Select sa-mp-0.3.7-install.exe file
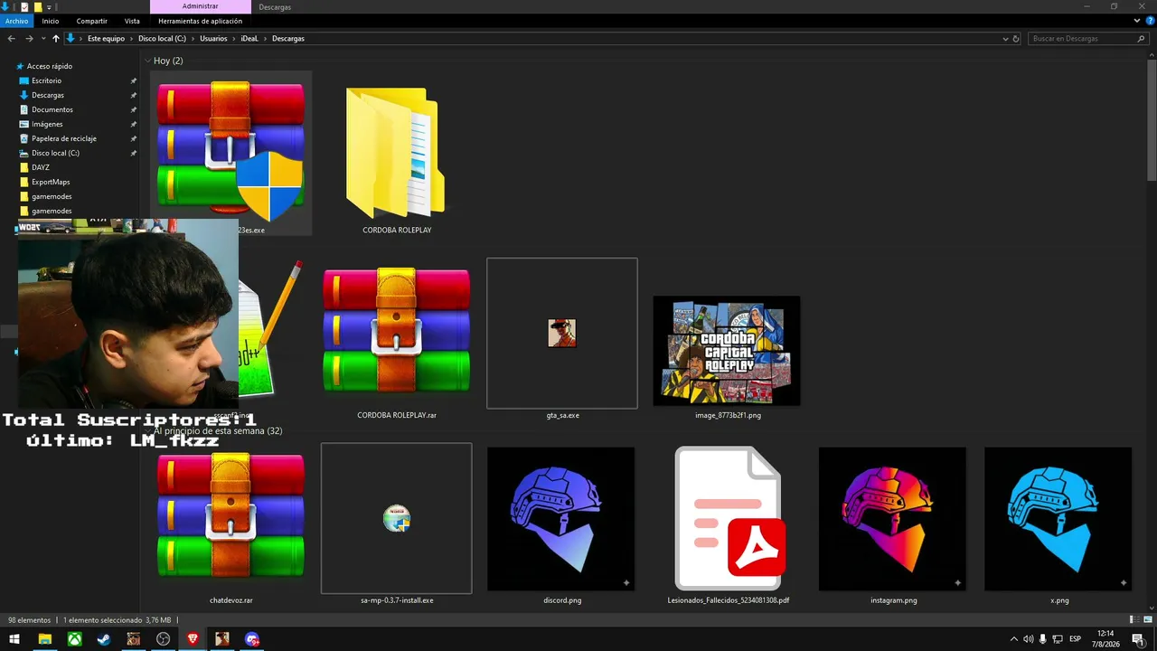This screenshot has height=651, width=1157. tap(396, 525)
